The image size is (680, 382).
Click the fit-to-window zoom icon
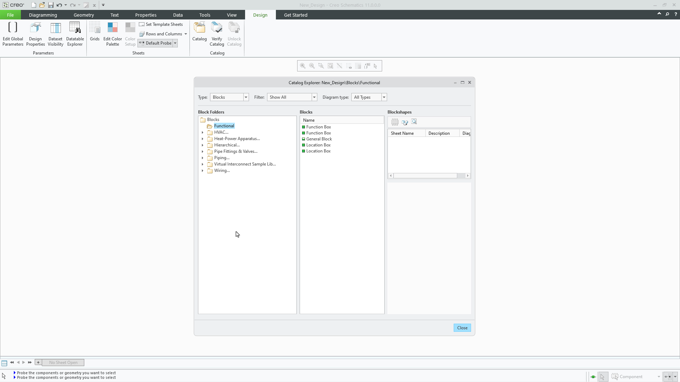(330, 66)
